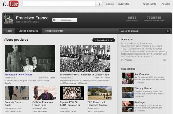Open ¡Ay, Carmela! channel thumbnail
This screenshot has height=114, width=173.
128,78
